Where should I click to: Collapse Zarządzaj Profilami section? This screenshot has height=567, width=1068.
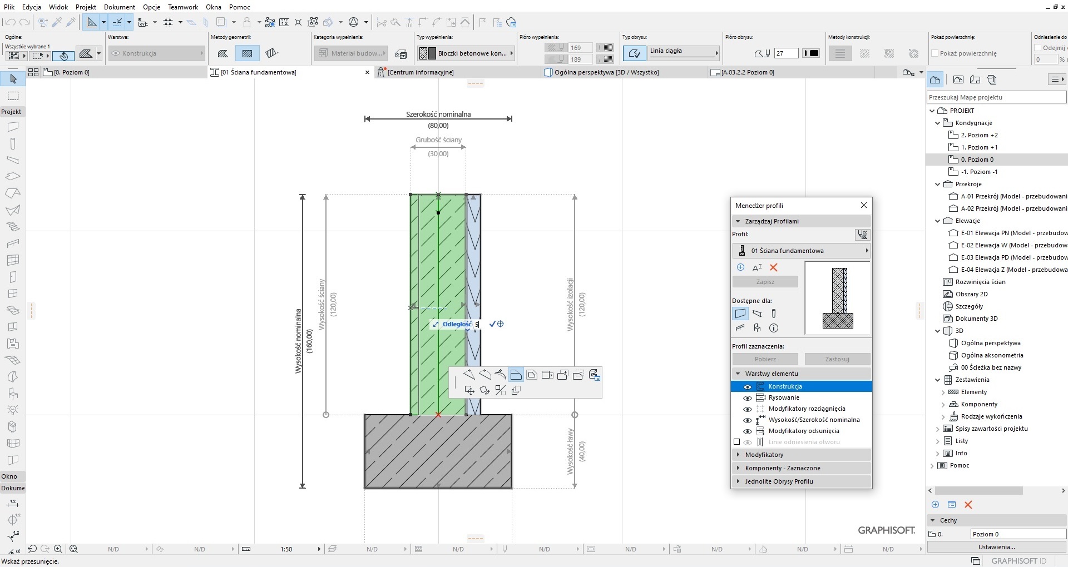click(801, 221)
